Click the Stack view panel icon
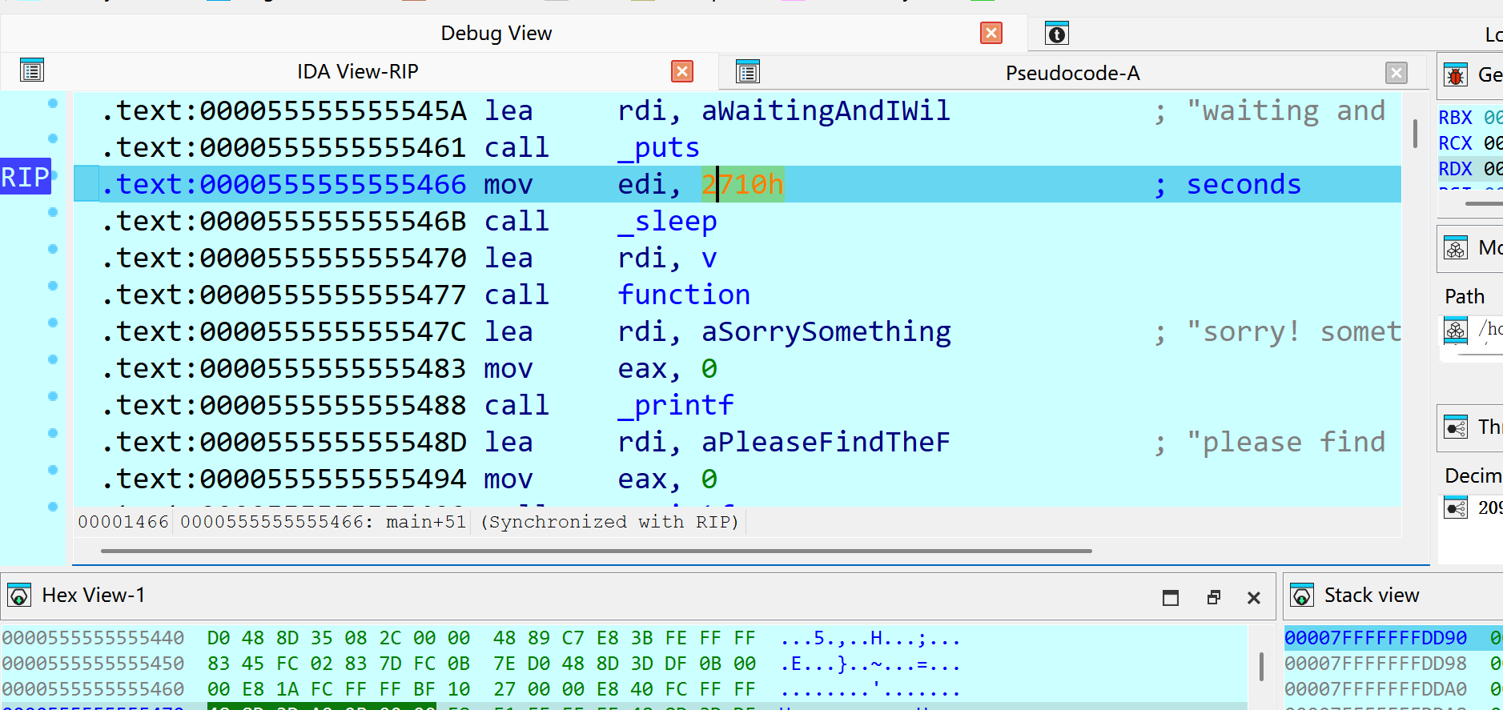The height and width of the screenshot is (710, 1503). click(1302, 596)
